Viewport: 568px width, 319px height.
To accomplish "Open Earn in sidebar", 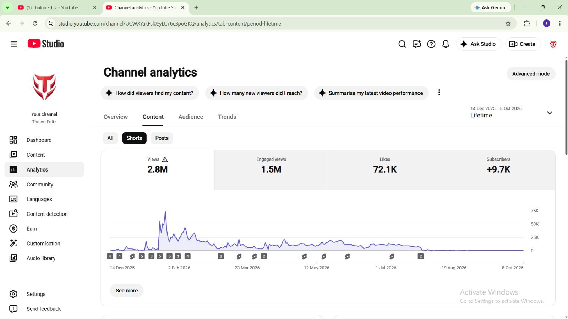I will 44,229.
